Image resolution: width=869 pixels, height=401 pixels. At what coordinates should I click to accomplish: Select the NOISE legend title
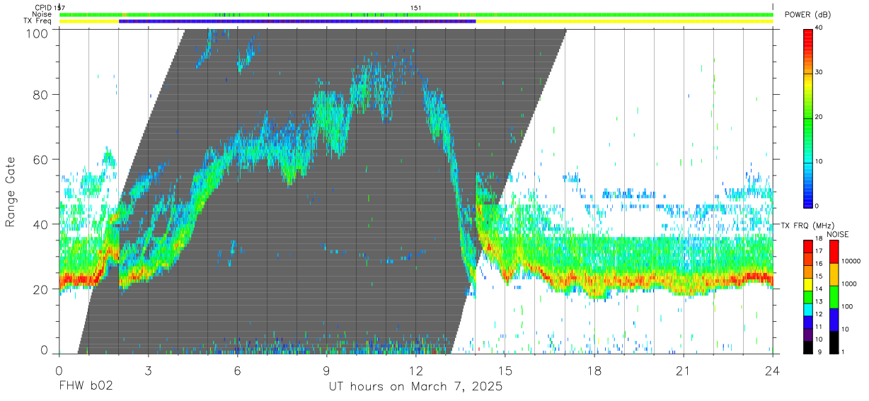pyautogui.click(x=838, y=234)
